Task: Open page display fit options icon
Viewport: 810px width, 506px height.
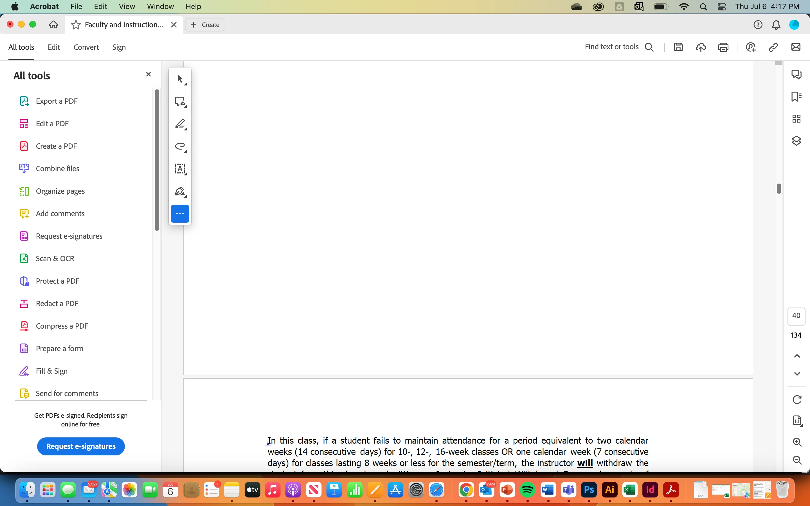Action: [797, 421]
